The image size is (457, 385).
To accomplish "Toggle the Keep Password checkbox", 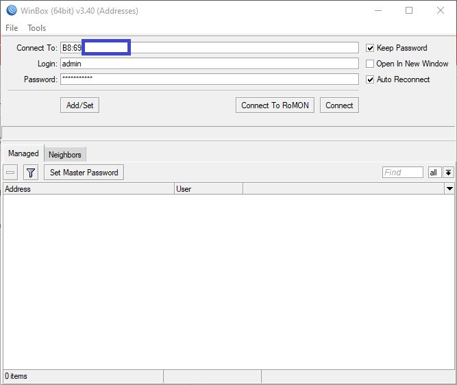I will pyautogui.click(x=370, y=48).
